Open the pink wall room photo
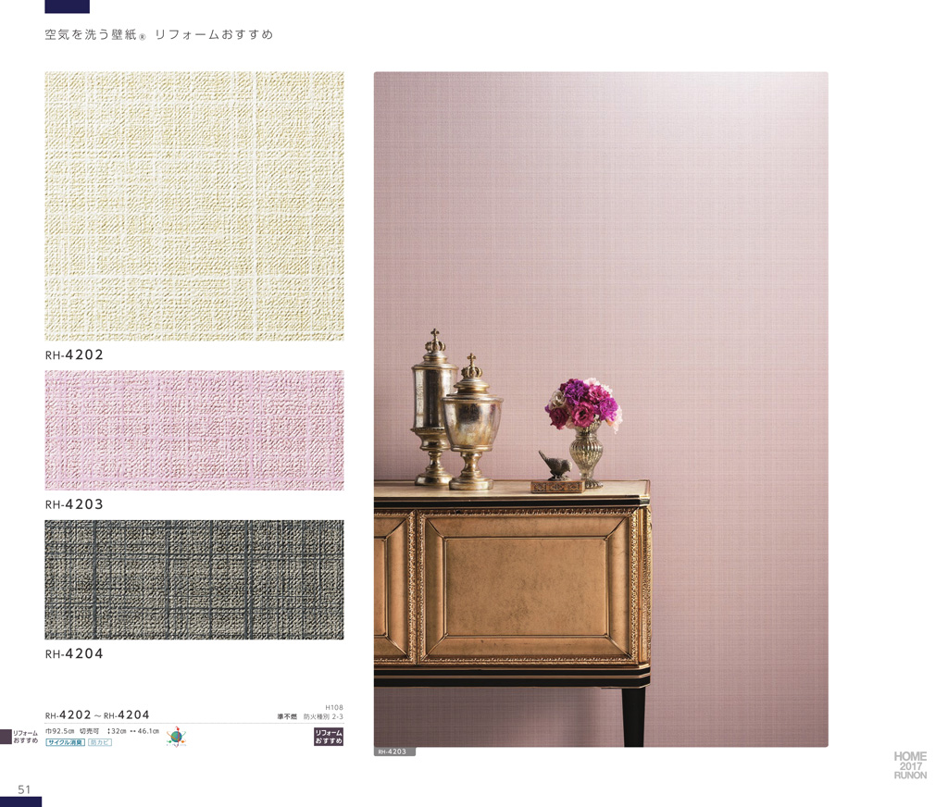The height and width of the screenshot is (807, 948). [601, 409]
